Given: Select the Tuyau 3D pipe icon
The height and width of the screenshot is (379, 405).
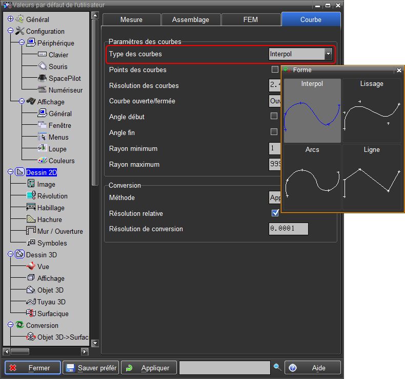Looking at the screenshot, I should click(x=31, y=302).
